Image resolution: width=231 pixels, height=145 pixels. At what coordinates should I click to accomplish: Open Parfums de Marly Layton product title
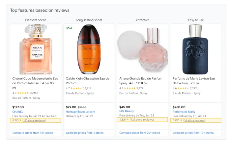194,81
